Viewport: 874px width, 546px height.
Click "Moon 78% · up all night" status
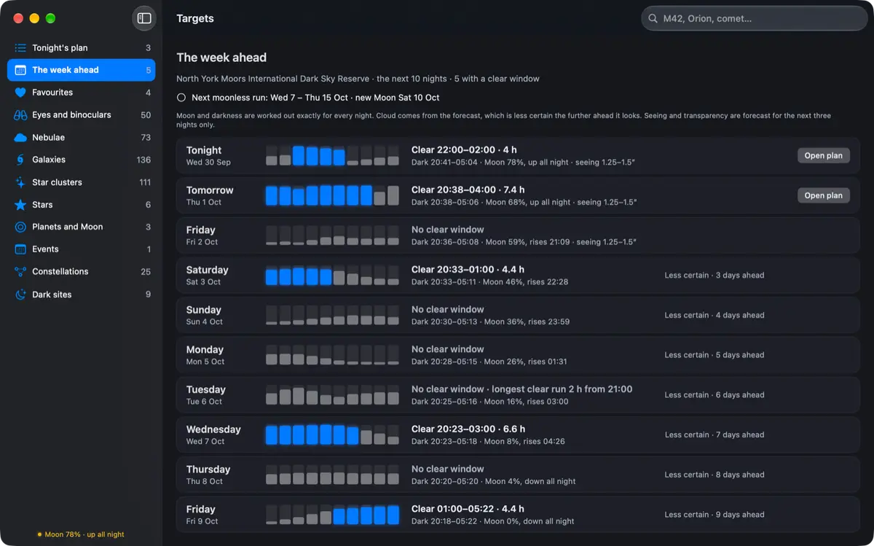click(x=81, y=534)
